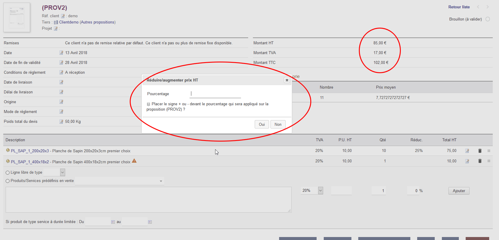The width and height of the screenshot is (499, 240).
Task: Click edit pencil for Conditions de règlement
Action: (61, 72)
